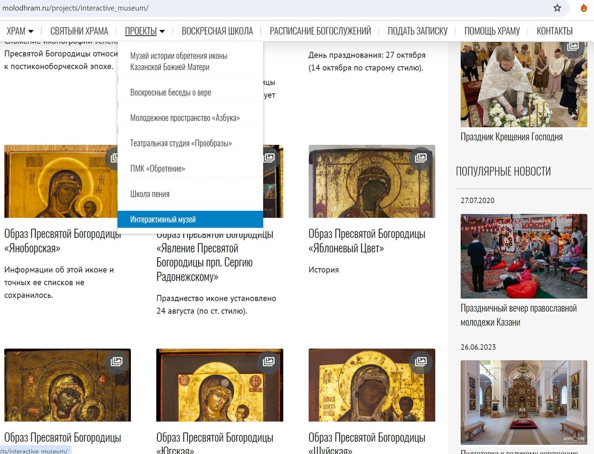Click gallery icon on bottom-left icon image

(x=116, y=362)
